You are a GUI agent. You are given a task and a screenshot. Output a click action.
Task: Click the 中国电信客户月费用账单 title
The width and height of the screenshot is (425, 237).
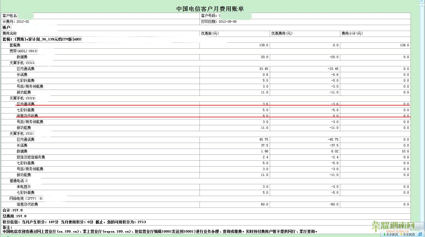tap(210, 9)
